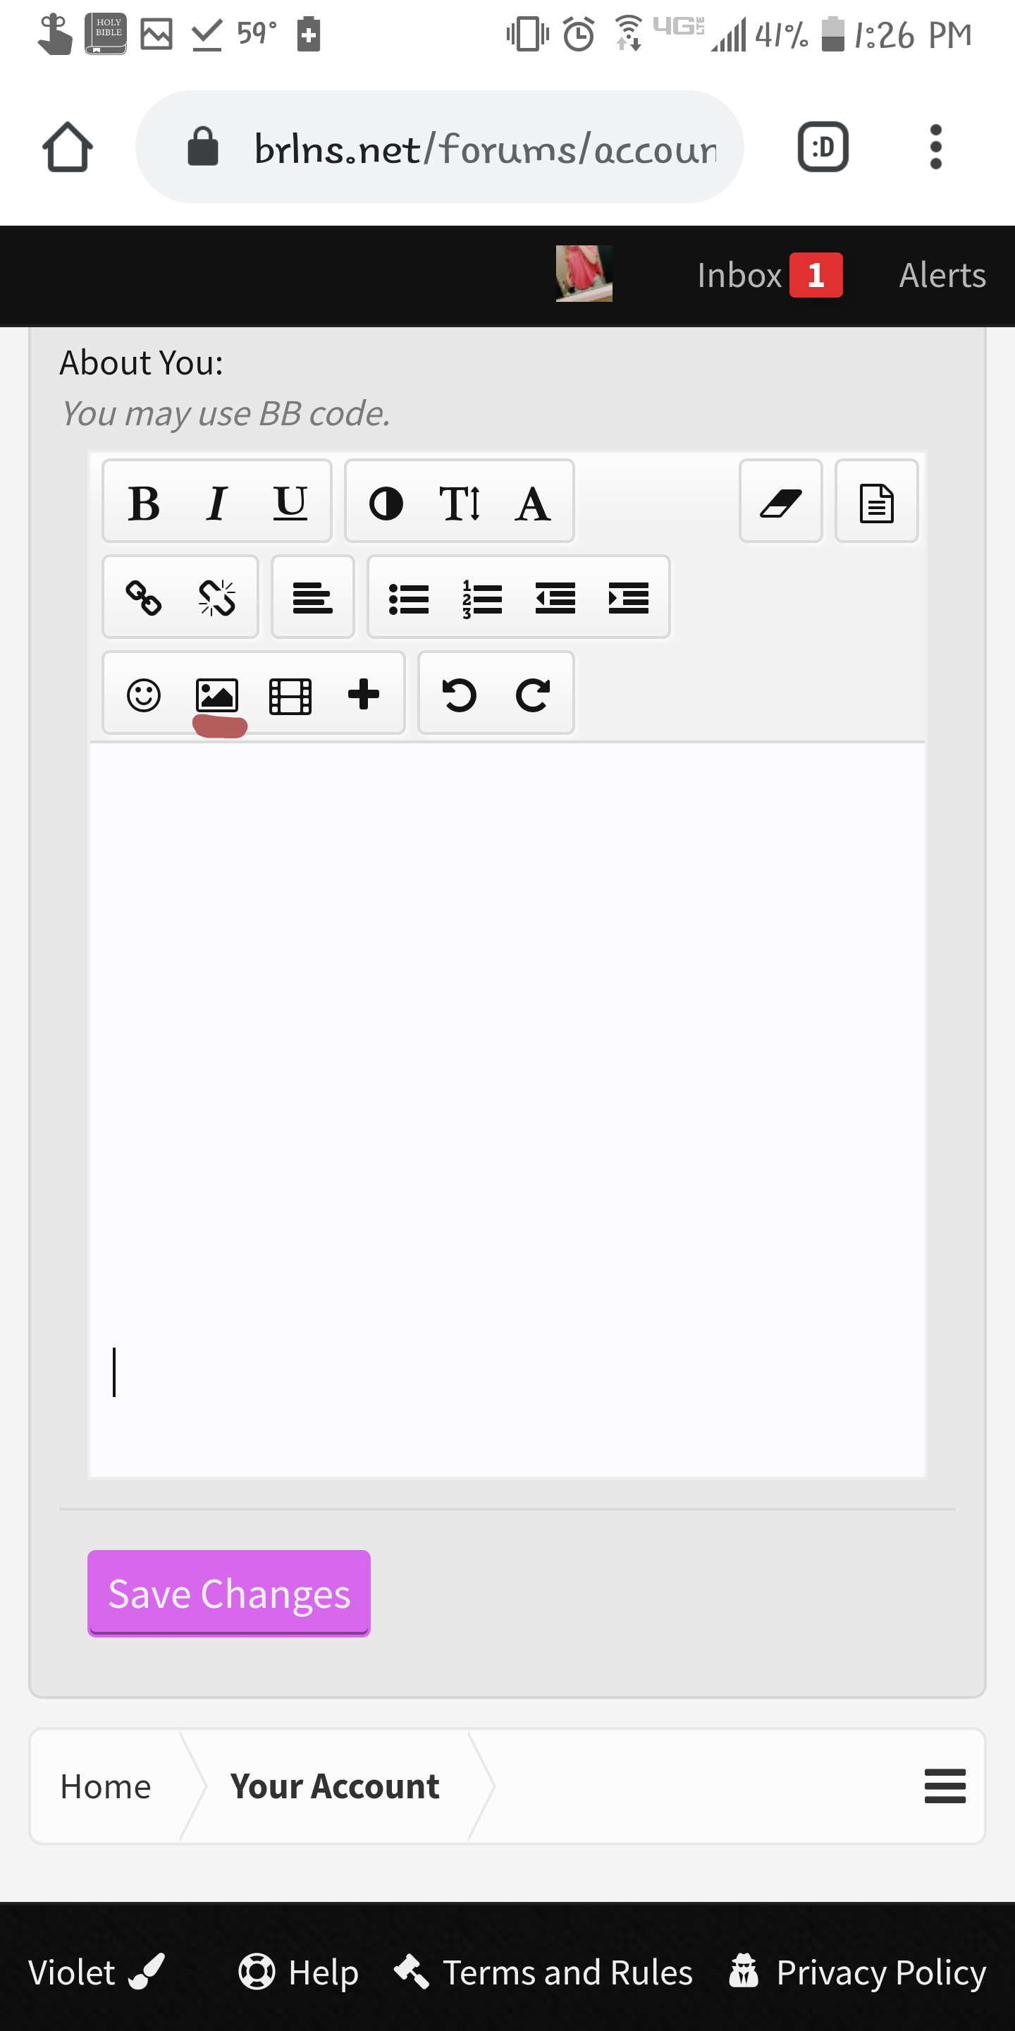This screenshot has height=2031, width=1015.
Task: Open the text color picker icon
Action: [386, 503]
